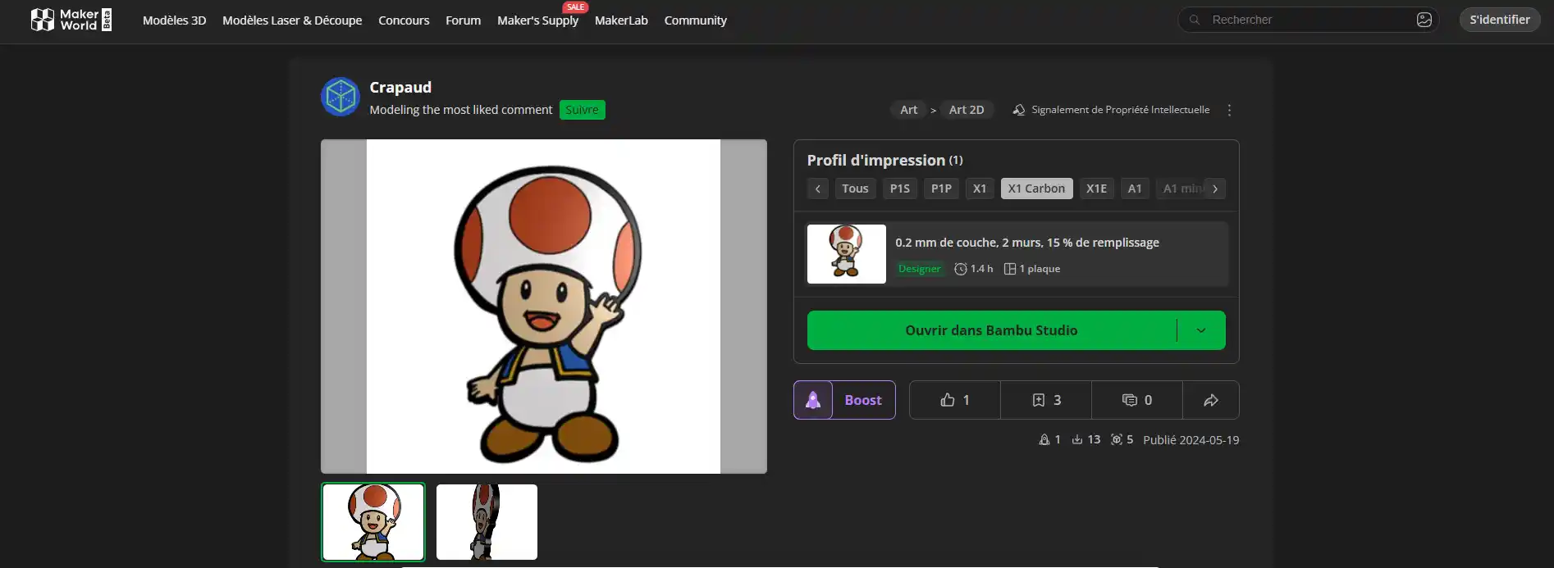Select the 0.2 mm de couche profile text
This screenshot has width=1554, height=568.
[1027, 243]
